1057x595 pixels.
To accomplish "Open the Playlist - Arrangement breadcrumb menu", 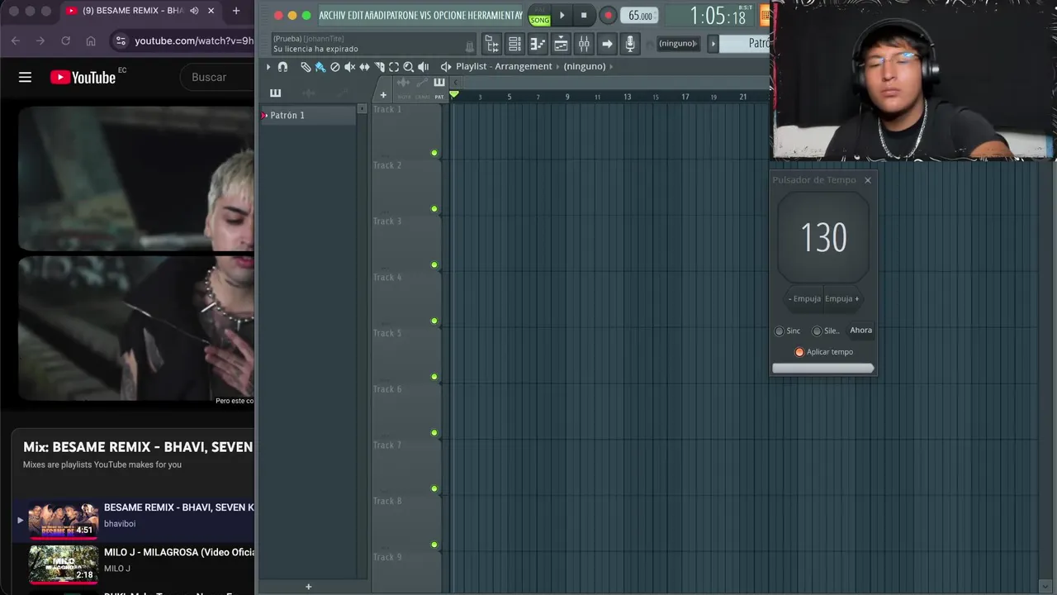I will coord(504,66).
